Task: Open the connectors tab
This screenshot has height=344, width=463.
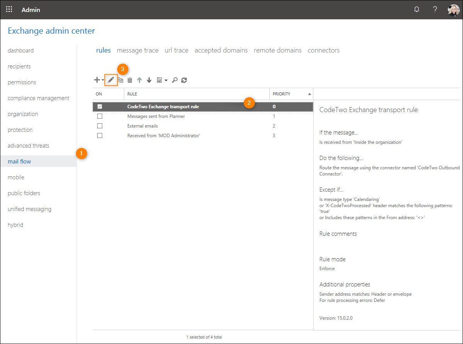Action: tap(323, 50)
